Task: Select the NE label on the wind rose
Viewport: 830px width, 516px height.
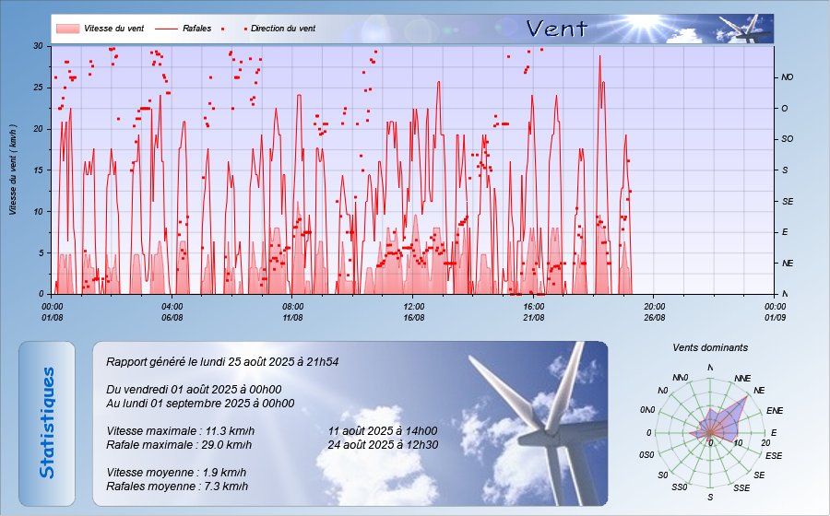Action: tap(759, 391)
